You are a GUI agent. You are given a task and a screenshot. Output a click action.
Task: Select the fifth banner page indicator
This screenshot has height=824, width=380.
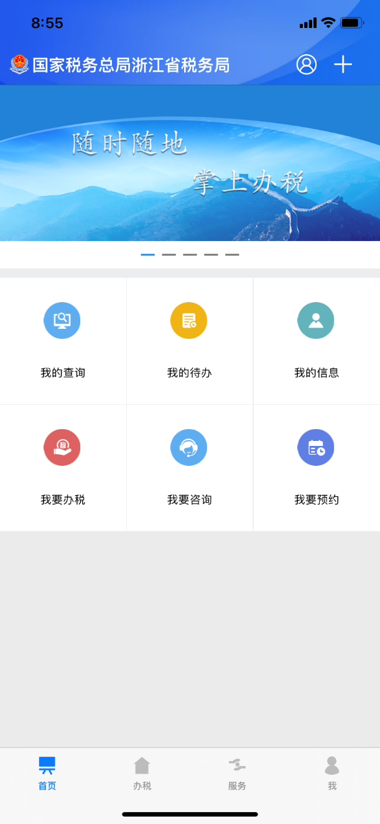click(x=232, y=255)
